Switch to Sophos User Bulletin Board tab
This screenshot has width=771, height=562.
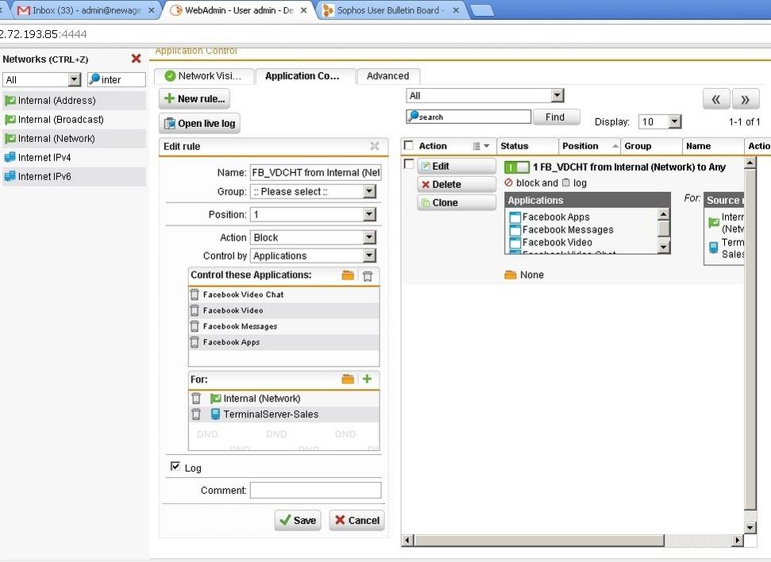pyautogui.click(x=391, y=10)
